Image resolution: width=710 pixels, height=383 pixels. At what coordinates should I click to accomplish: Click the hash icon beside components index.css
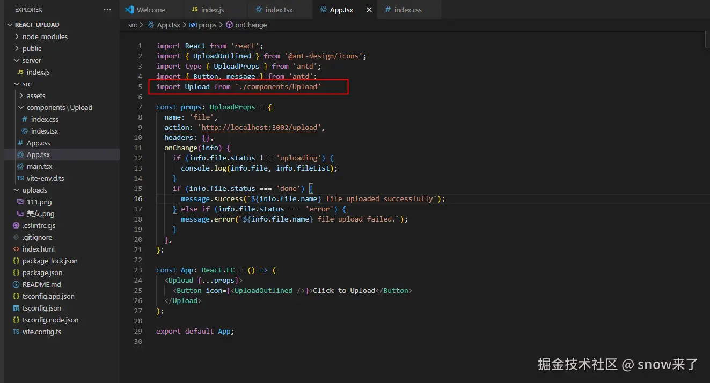pyautogui.click(x=24, y=119)
